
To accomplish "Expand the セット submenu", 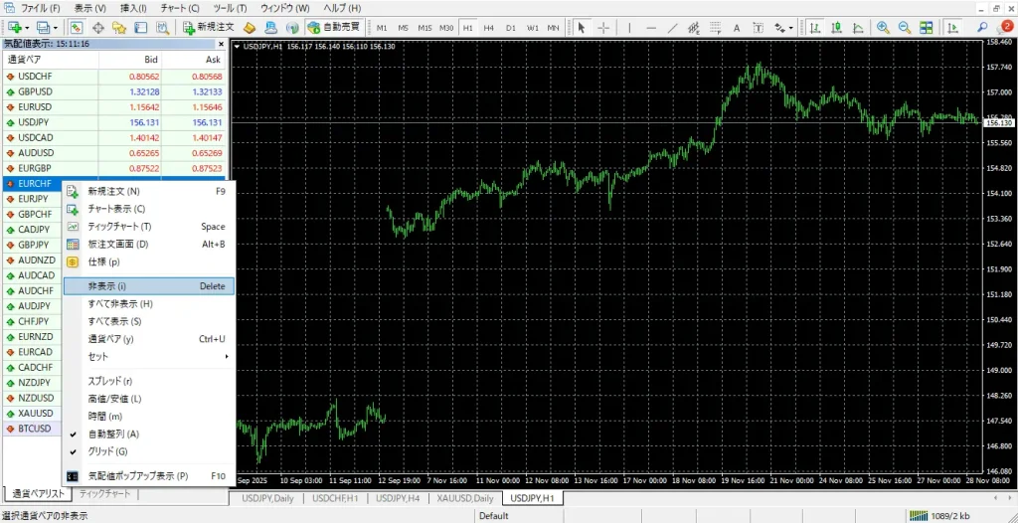I will pos(149,356).
